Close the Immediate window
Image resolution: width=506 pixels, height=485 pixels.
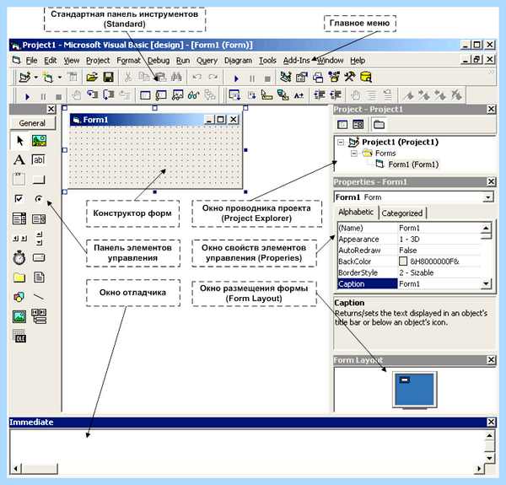[491, 422]
